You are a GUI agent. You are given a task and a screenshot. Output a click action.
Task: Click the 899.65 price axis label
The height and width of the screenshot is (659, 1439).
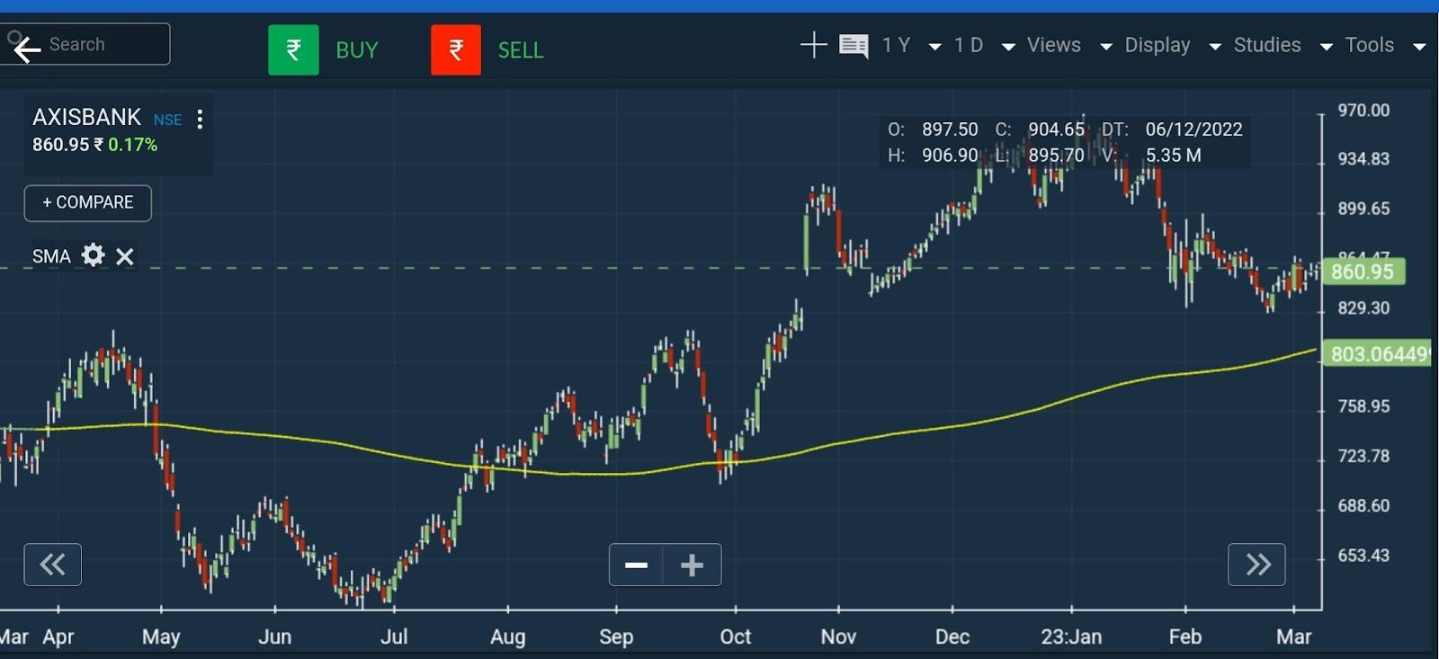[x=1363, y=209]
